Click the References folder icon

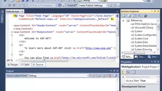pos(128,20)
